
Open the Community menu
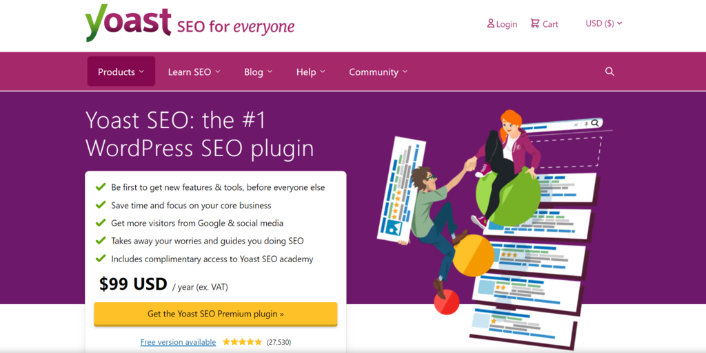pos(378,72)
